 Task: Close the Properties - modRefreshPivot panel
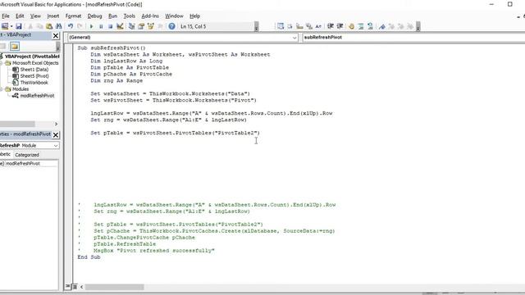pos(56,134)
